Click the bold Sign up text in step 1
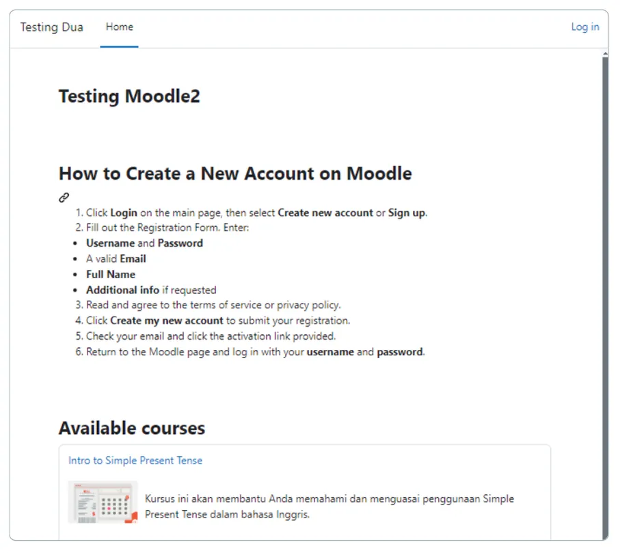 pos(407,213)
